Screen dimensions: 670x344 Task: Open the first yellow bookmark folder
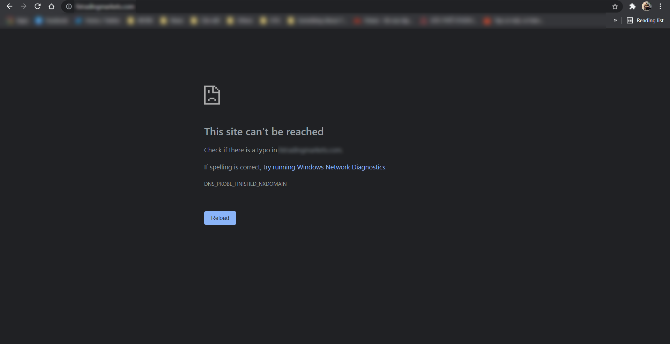tap(140, 21)
